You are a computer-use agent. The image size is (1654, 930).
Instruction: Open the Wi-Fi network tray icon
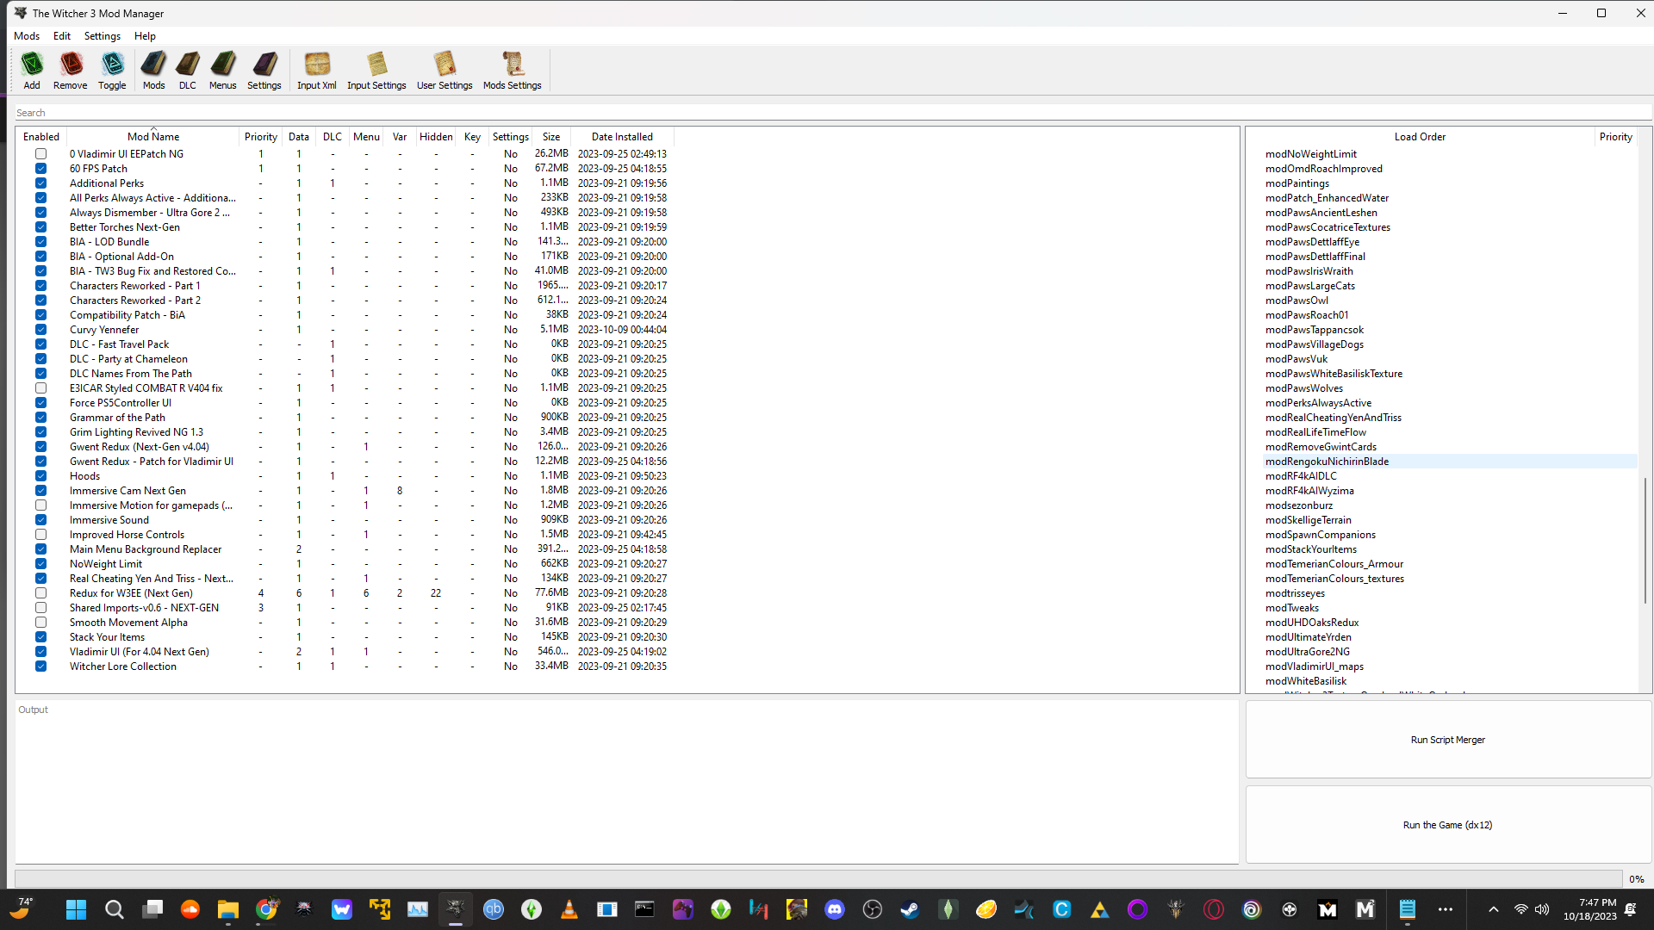click(x=1521, y=909)
